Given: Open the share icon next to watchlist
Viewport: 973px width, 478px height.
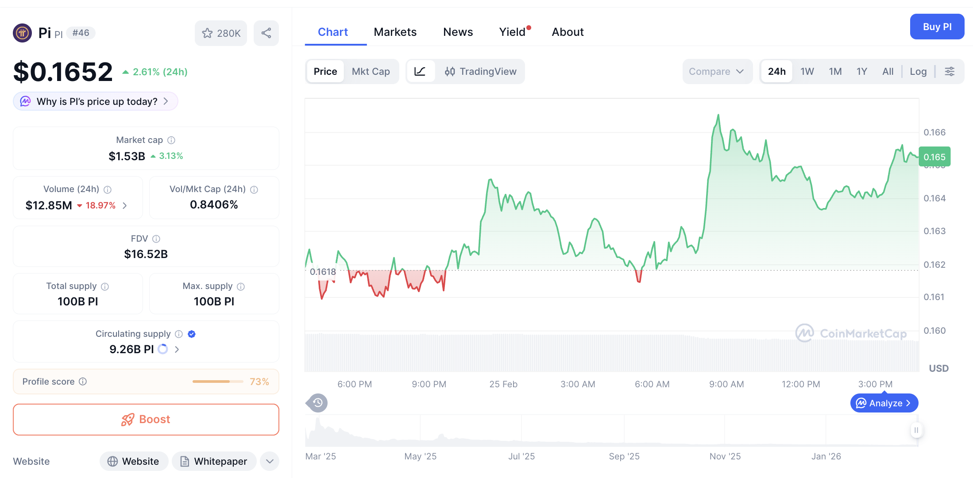Looking at the screenshot, I should pyautogui.click(x=266, y=33).
